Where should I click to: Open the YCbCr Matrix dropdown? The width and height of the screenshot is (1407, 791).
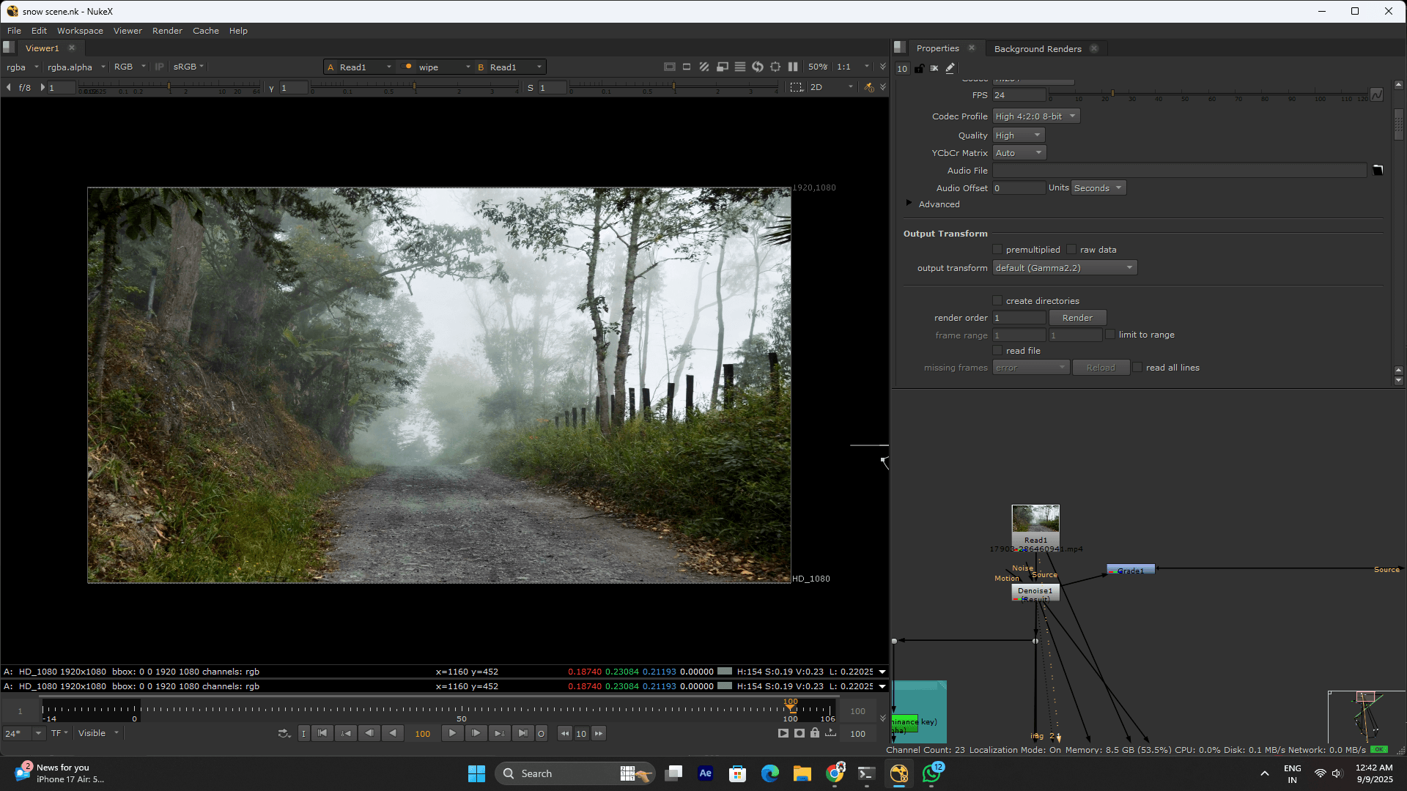click(x=1019, y=152)
